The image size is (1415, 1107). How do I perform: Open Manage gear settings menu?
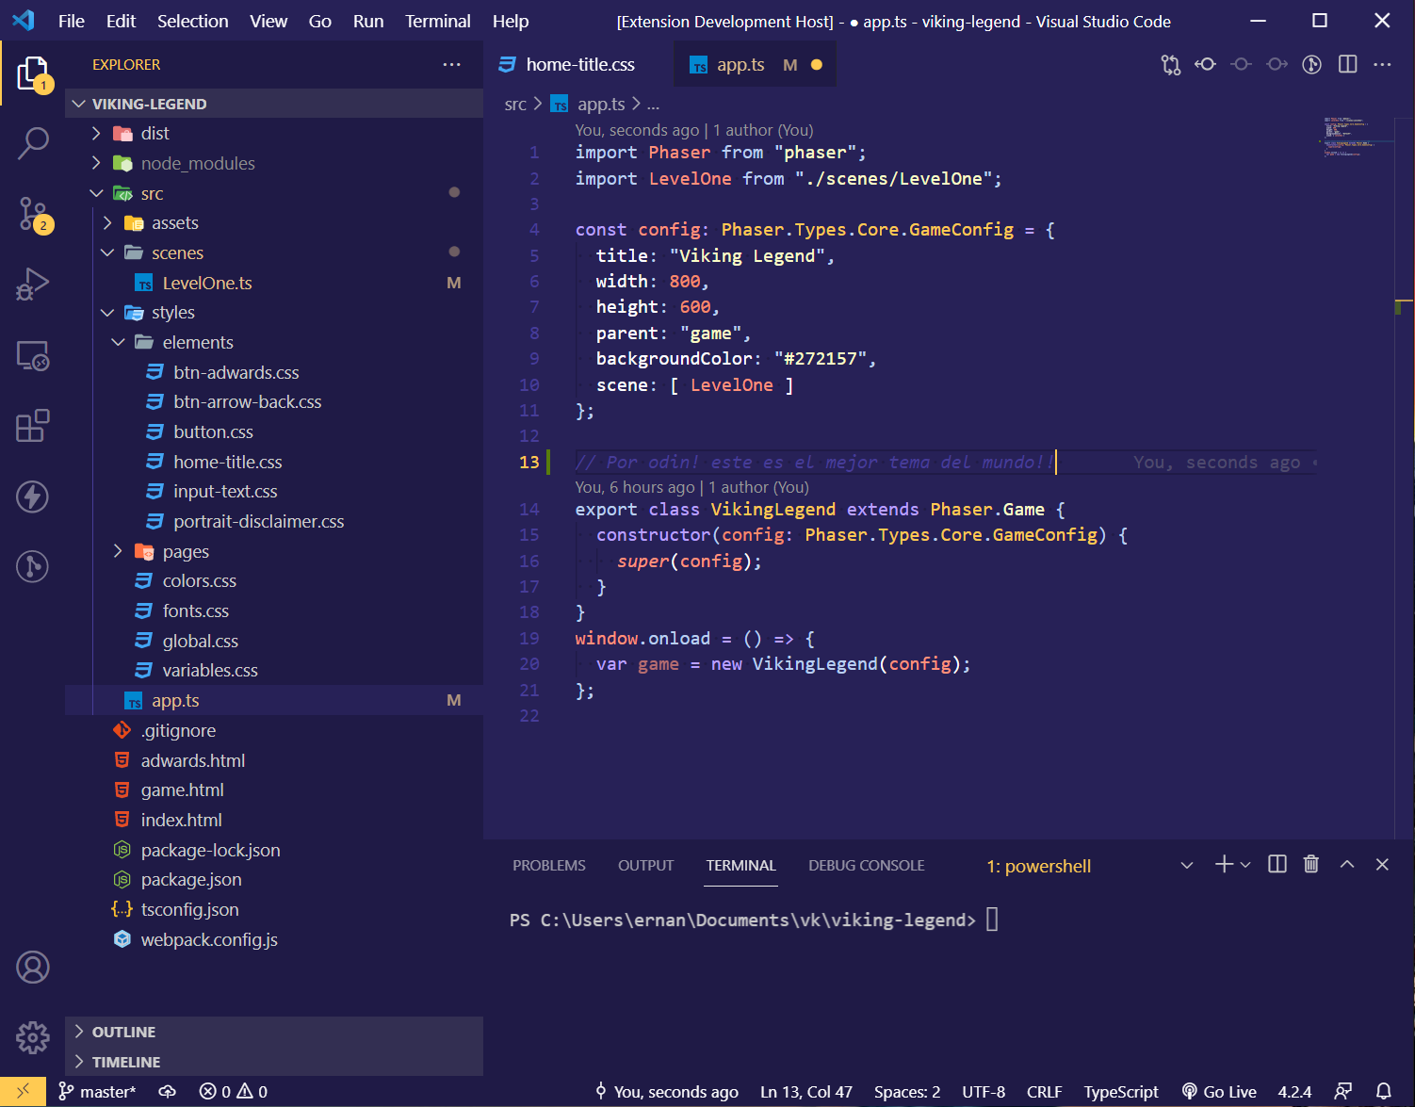33,1037
